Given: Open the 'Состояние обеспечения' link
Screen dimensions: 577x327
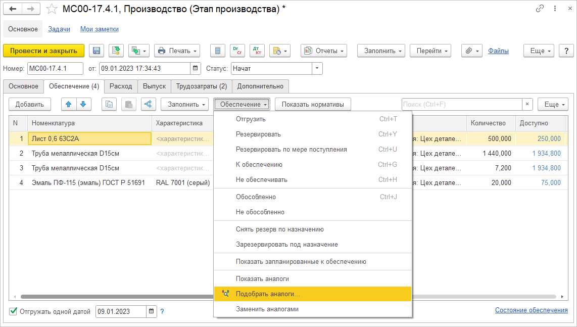Looking at the screenshot, I should click(x=531, y=310).
